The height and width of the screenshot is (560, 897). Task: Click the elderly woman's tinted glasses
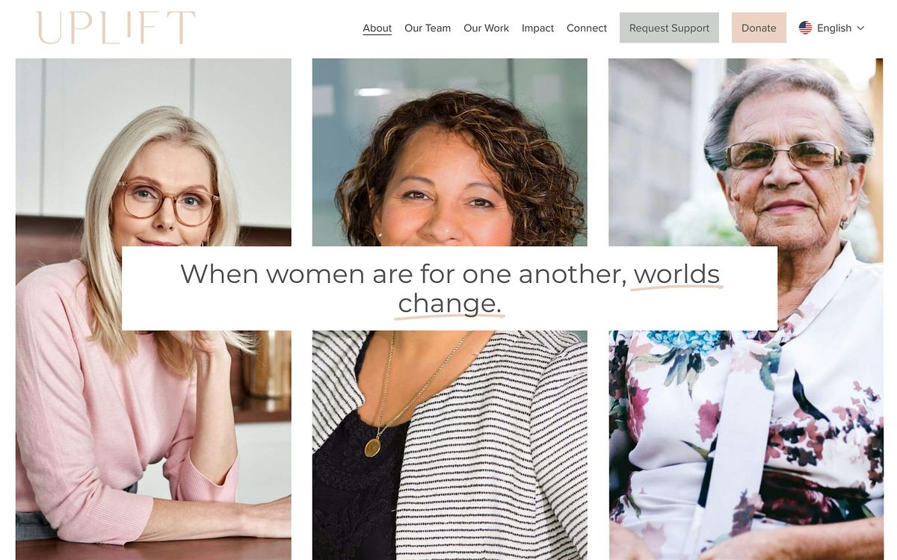[x=784, y=155]
